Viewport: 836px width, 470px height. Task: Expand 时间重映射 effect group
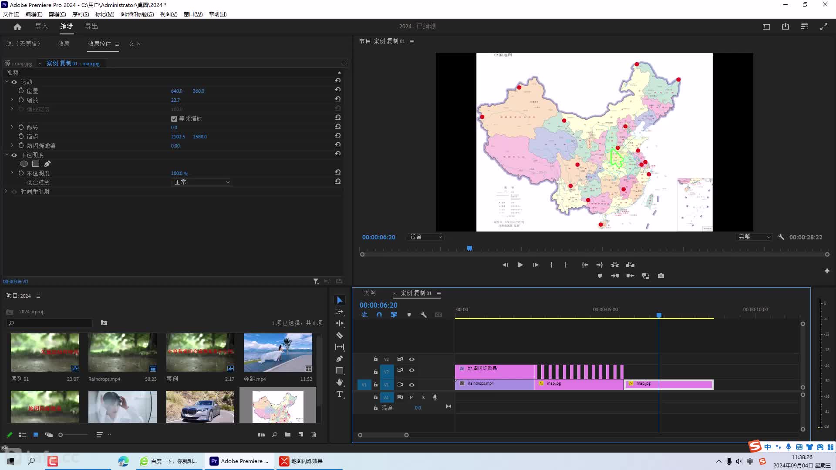6,191
